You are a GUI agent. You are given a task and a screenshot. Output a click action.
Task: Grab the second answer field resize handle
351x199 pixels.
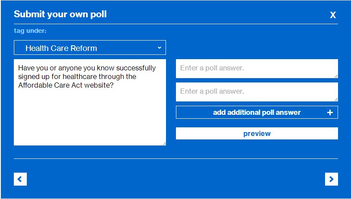335,99
